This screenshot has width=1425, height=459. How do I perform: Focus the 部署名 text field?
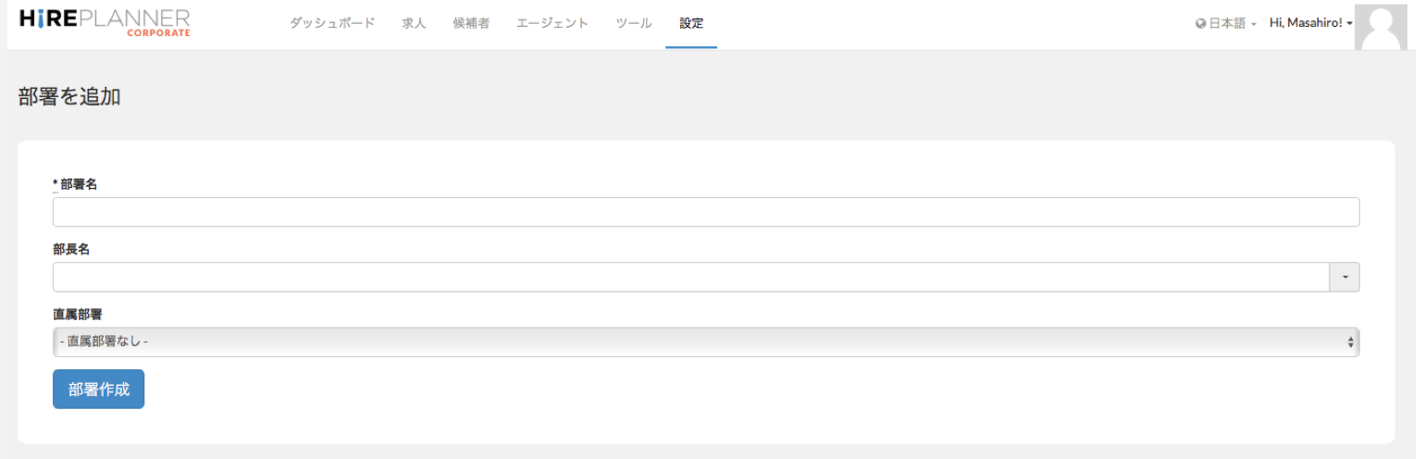[706, 212]
